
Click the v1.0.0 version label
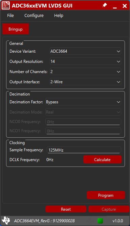(x=118, y=221)
